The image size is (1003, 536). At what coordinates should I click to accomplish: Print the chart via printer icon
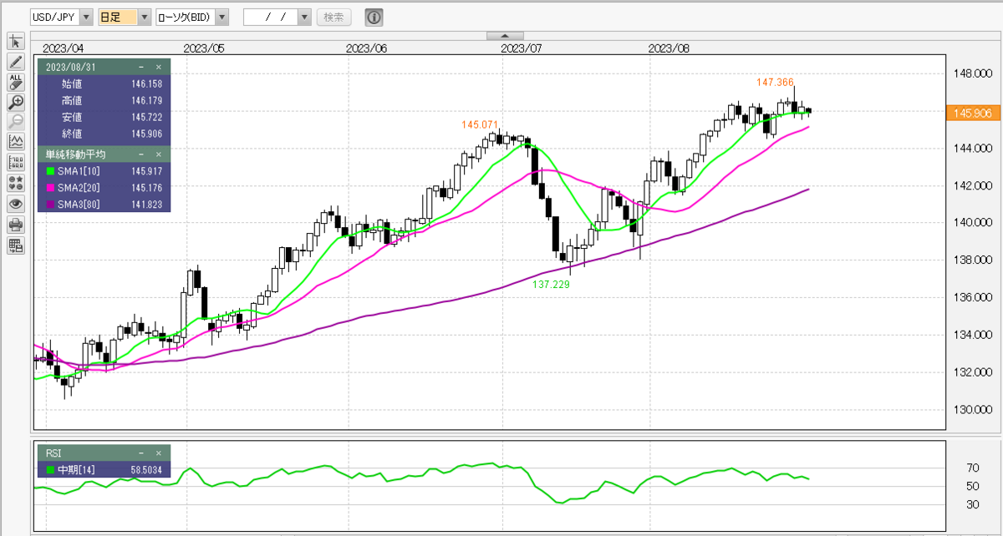pyautogui.click(x=16, y=224)
